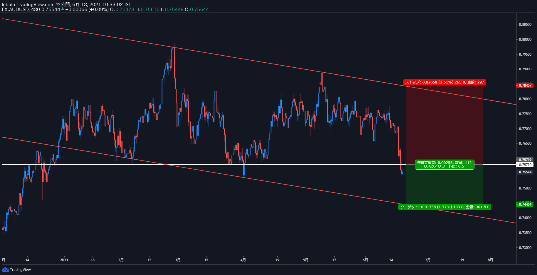Select the green target label ターゲット: 0.01338

(444, 207)
